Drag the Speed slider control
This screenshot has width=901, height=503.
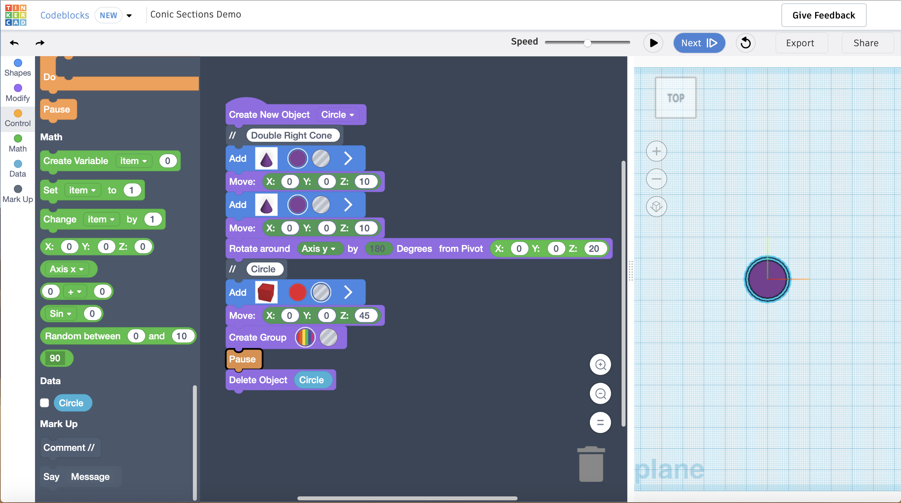click(x=586, y=43)
